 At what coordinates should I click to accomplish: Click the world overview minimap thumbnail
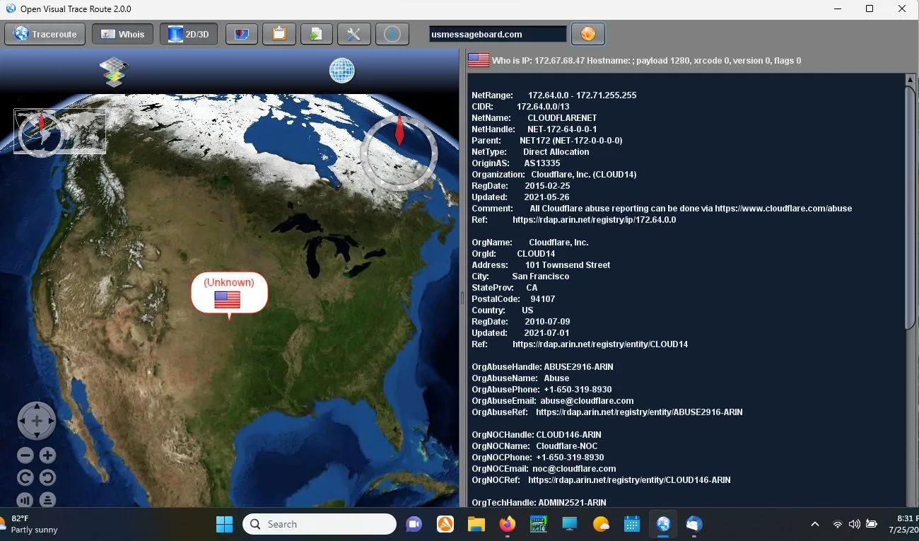[x=60, y=131]
